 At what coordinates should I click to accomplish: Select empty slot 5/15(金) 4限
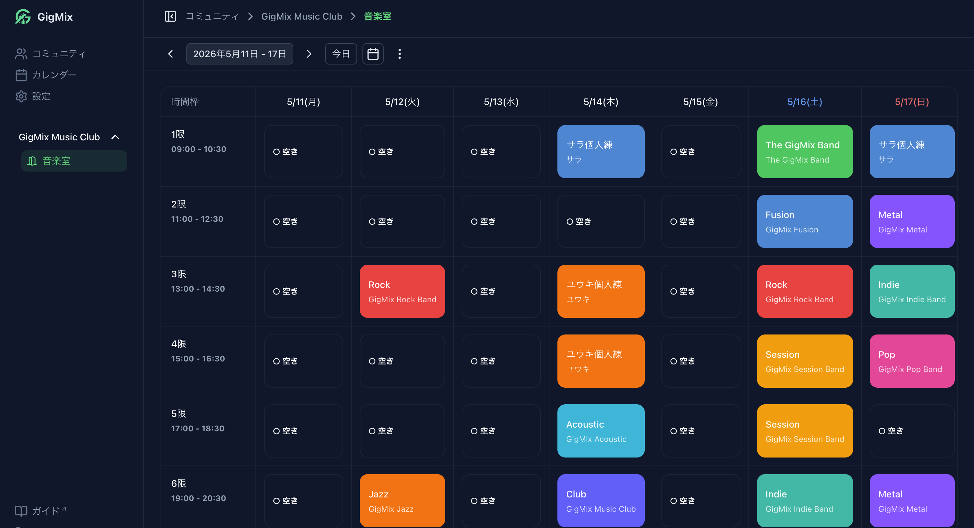click(701, 361)
